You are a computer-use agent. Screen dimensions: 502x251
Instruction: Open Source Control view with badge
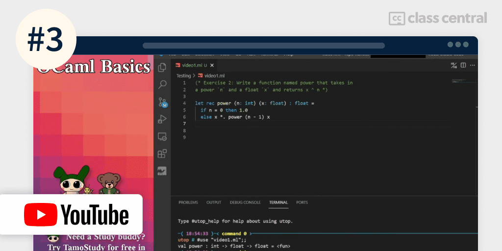(x=162, y=102)
